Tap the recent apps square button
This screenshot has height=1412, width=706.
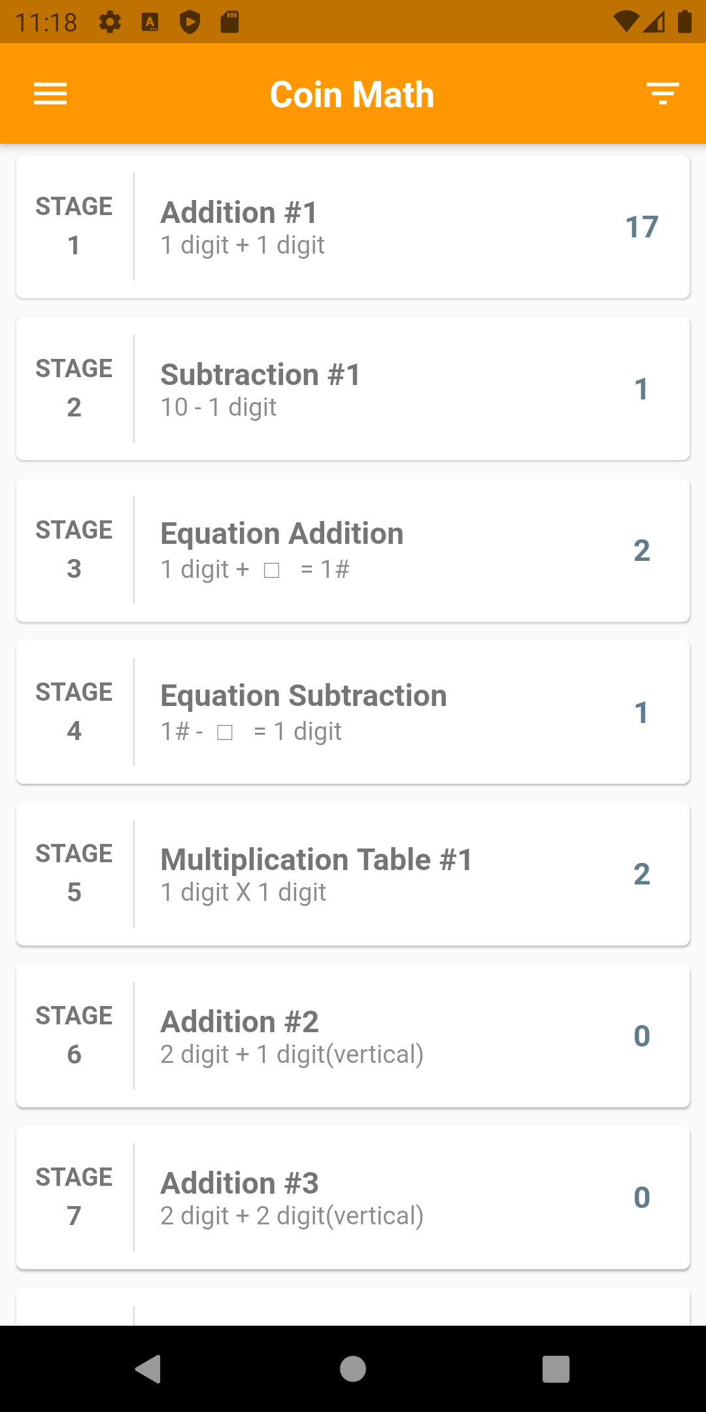coord(556,1369)
